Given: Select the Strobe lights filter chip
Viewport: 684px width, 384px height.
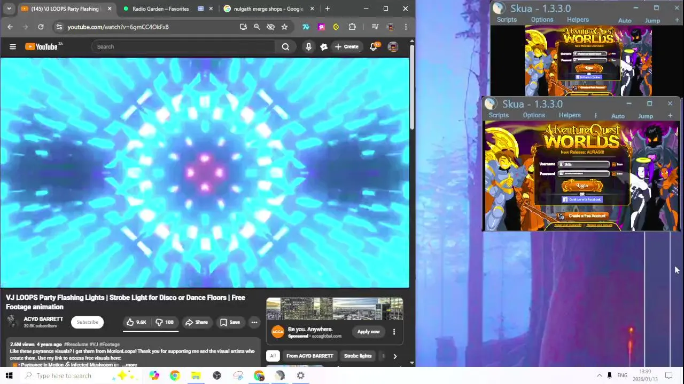Looking at the screenshot, I should pyautogui.click(x=357, y=356).
